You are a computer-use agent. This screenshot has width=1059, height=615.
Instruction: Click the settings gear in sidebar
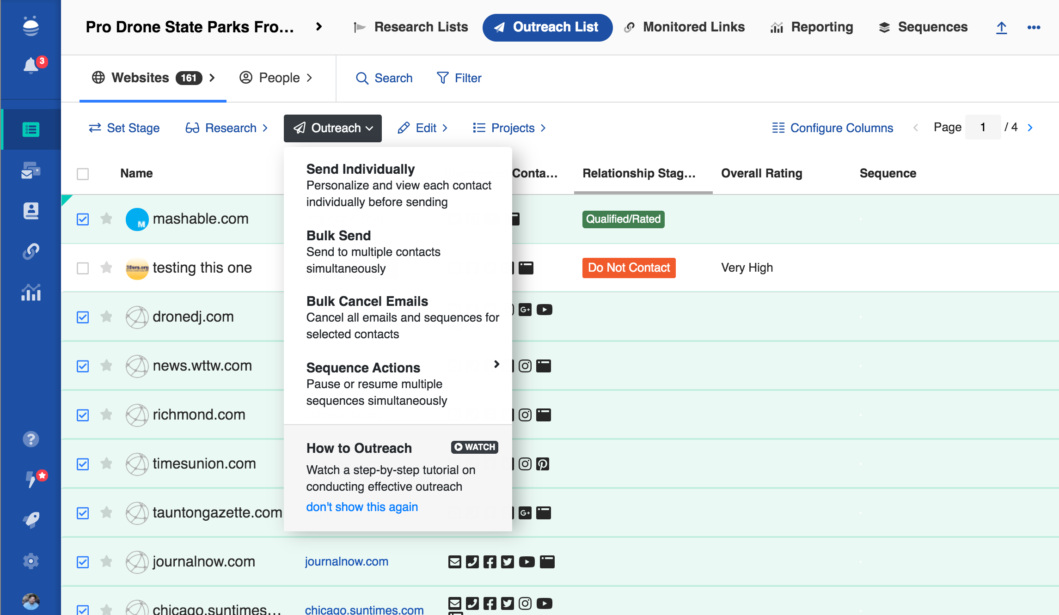31,561
